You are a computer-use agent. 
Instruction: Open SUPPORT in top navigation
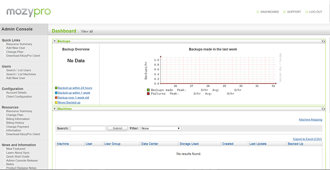tap(294, 12)
